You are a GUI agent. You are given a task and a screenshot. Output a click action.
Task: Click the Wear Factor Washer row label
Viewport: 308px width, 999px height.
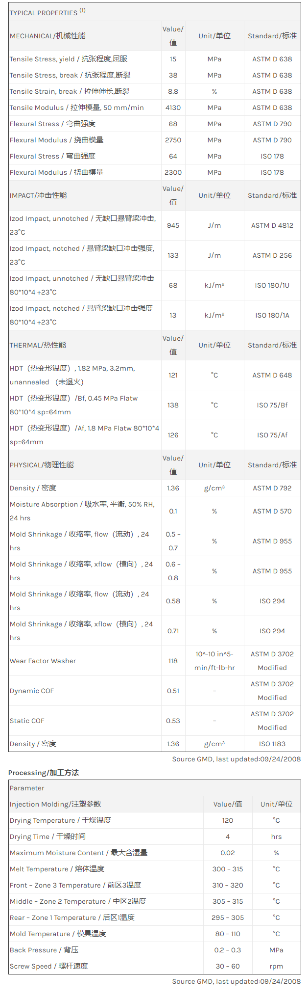click(x=43, y=661)
